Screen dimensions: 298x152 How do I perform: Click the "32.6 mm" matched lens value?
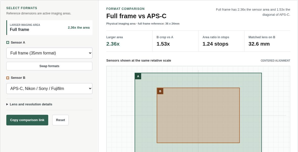(259, 44)
